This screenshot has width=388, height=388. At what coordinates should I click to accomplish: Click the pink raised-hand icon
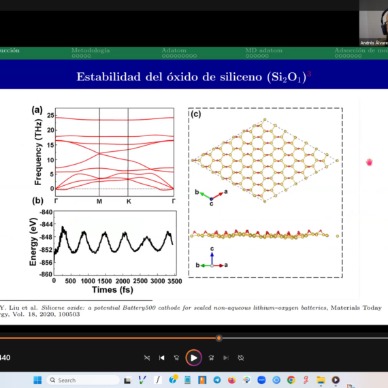pyautogui.click(x=369, y=163)
